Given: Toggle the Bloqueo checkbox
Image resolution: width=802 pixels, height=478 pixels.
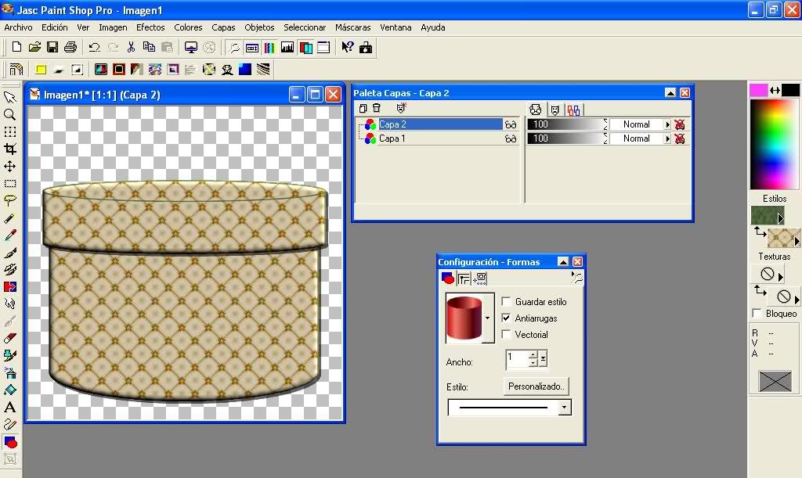Looking at the screenshot, I should pyautogui.click(x=757, y=313).
